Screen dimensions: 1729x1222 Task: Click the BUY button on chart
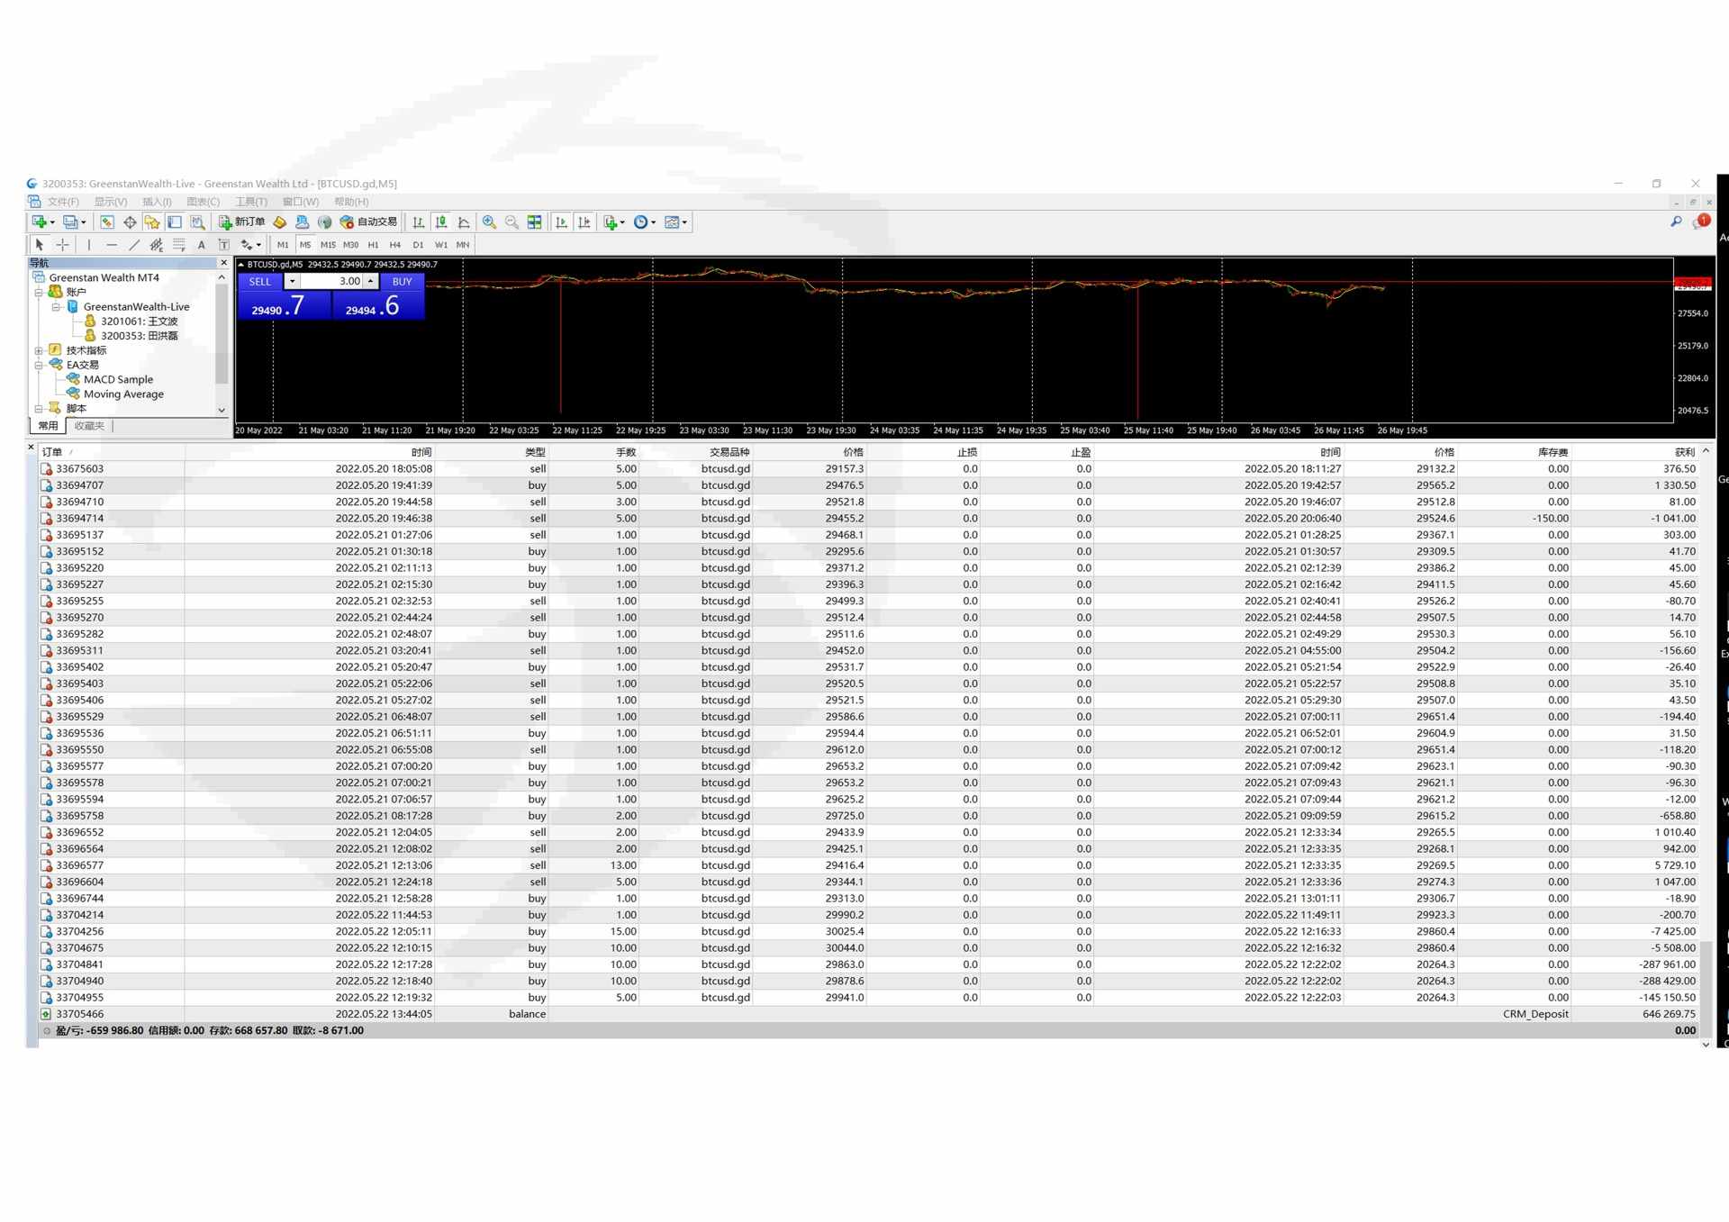pyautogui.click(x=402, y=282)
